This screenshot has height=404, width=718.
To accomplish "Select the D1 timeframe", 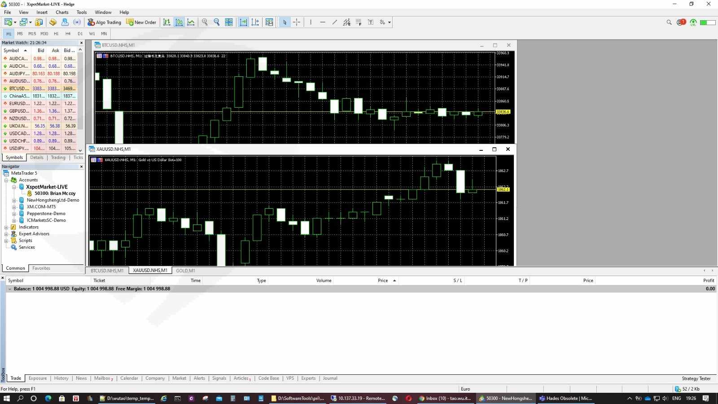I will click(80, 34).
